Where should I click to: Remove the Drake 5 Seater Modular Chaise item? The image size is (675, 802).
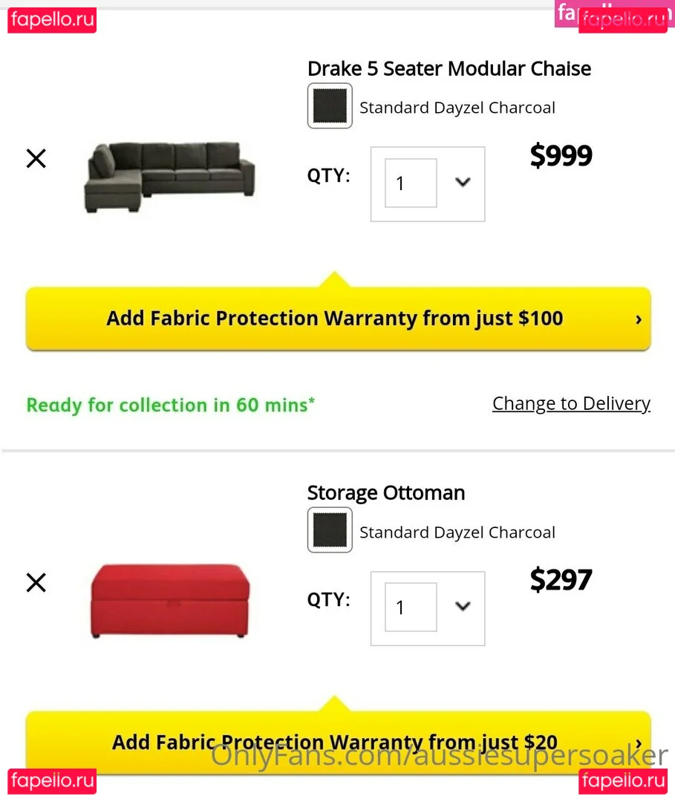coord(36,158)
